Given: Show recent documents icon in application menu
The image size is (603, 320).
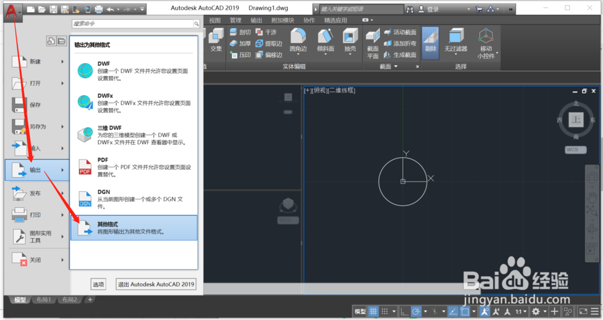Looking at the screenshot, I should click(51, 41).
